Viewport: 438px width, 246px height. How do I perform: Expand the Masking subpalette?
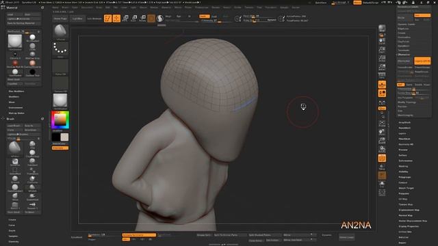[x=403, y=166]
